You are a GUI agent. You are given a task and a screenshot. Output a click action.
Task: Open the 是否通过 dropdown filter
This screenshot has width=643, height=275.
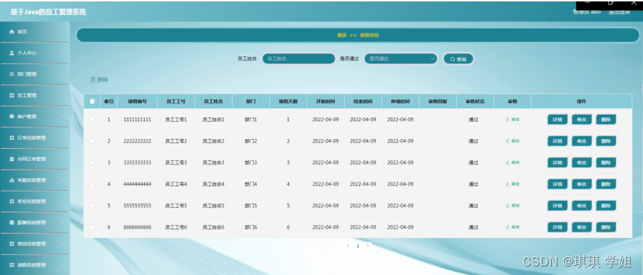point(400,59)
